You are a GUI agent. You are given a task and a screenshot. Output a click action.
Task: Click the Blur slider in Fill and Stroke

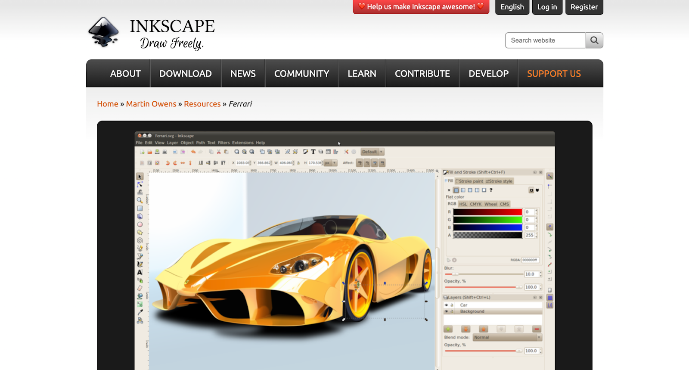[484, 274]
